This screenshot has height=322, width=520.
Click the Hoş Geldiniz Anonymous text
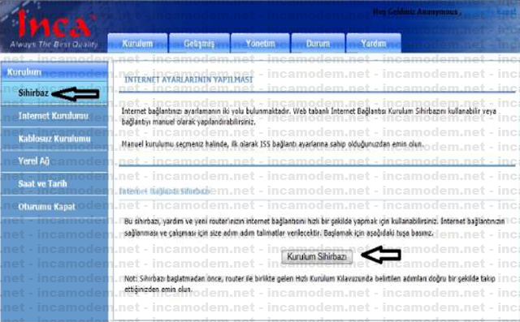point(415,12)
